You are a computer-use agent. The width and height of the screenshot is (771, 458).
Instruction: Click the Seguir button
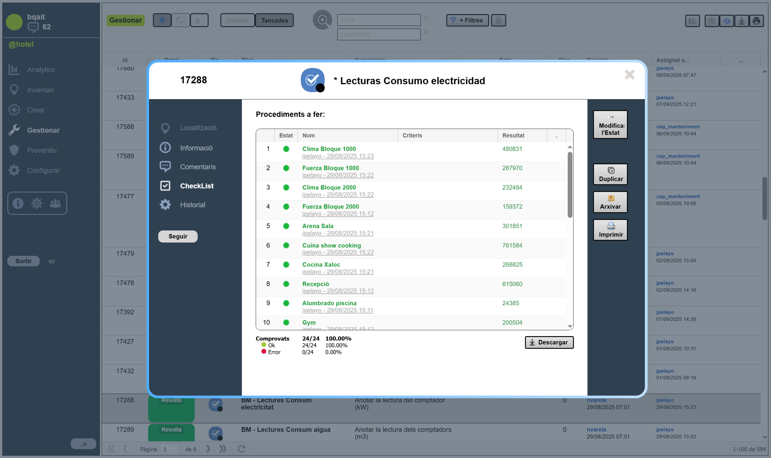coord(178,237)
